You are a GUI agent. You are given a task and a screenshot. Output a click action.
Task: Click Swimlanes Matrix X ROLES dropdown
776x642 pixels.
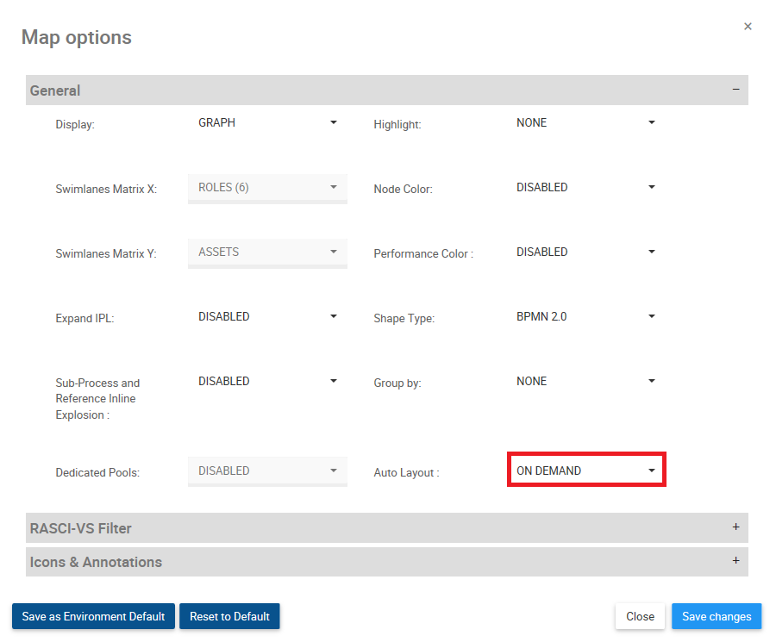[267, 188]
